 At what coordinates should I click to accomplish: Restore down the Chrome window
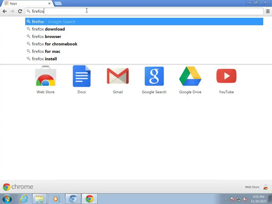(x=256, y=2)
